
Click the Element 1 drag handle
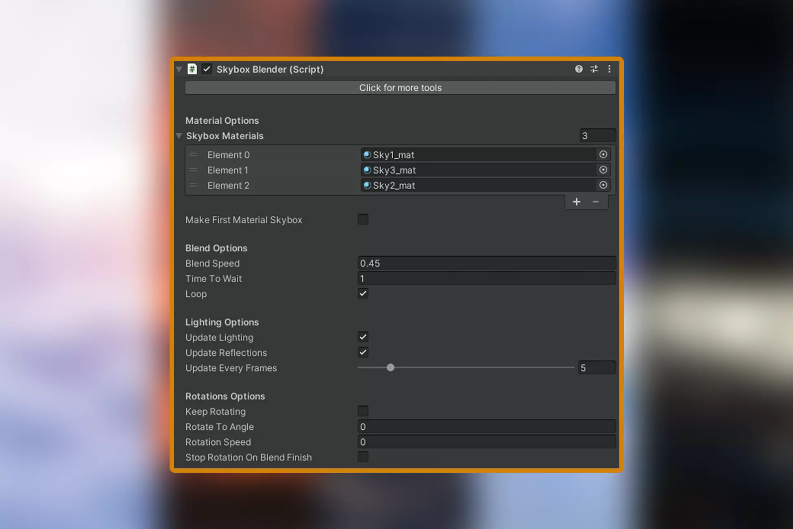[193, 170]
